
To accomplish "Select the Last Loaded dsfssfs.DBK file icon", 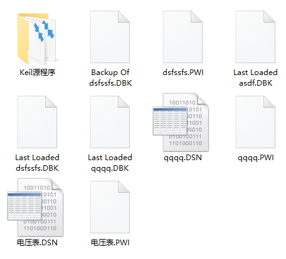I will pyautogui.click(x=37, y=122).
